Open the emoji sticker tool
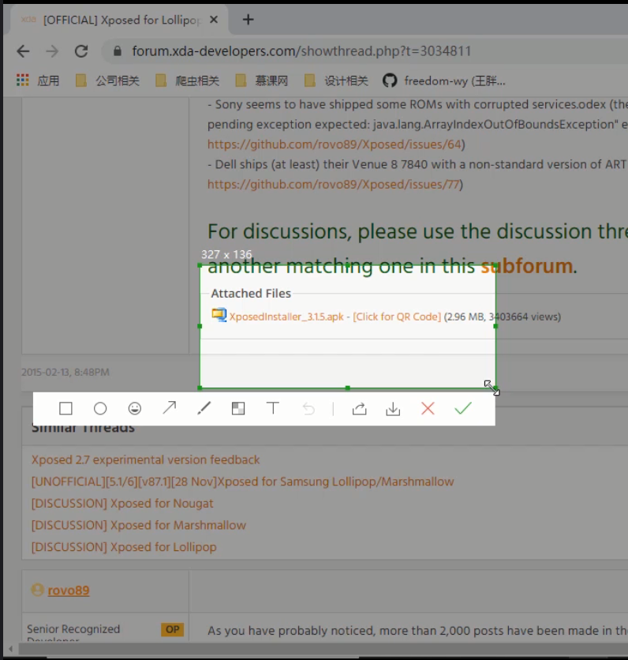 135,408
